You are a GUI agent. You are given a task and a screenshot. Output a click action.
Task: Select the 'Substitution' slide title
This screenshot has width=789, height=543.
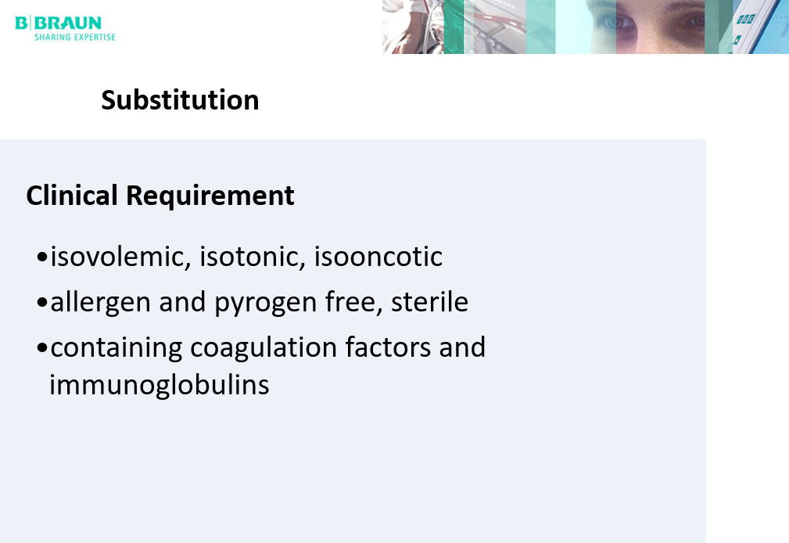point(180,100)
